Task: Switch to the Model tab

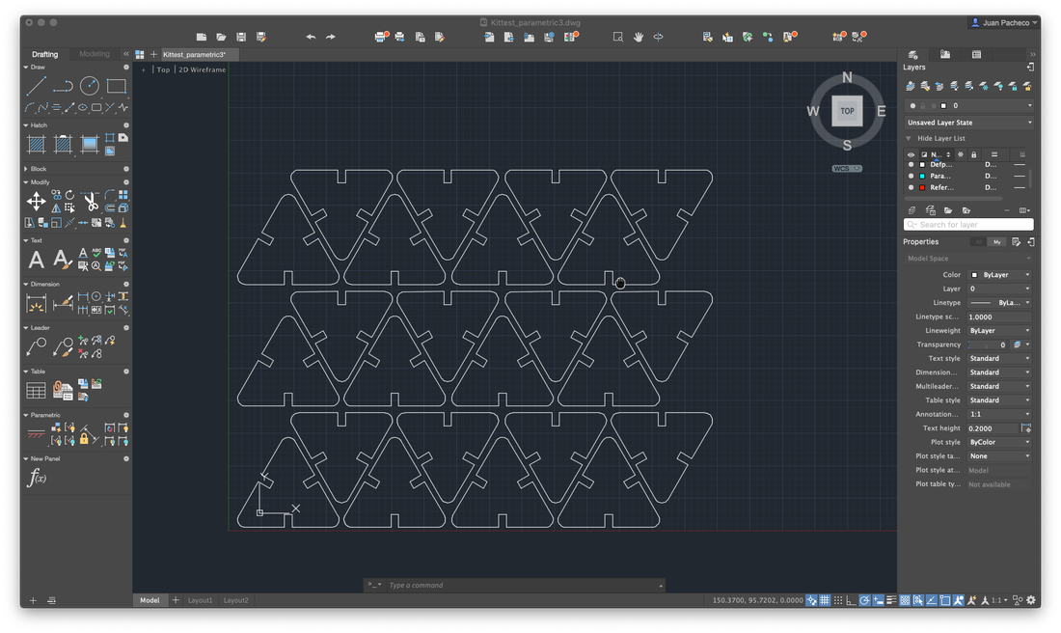Action: coord(150,600)
